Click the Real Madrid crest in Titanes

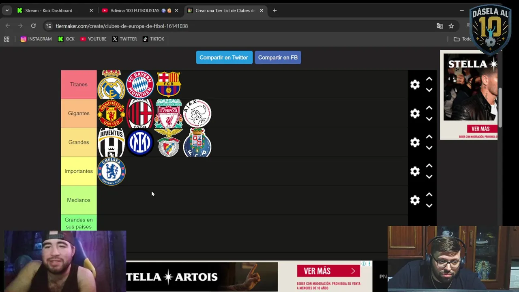pyautogui.click(x=112, y=84)
